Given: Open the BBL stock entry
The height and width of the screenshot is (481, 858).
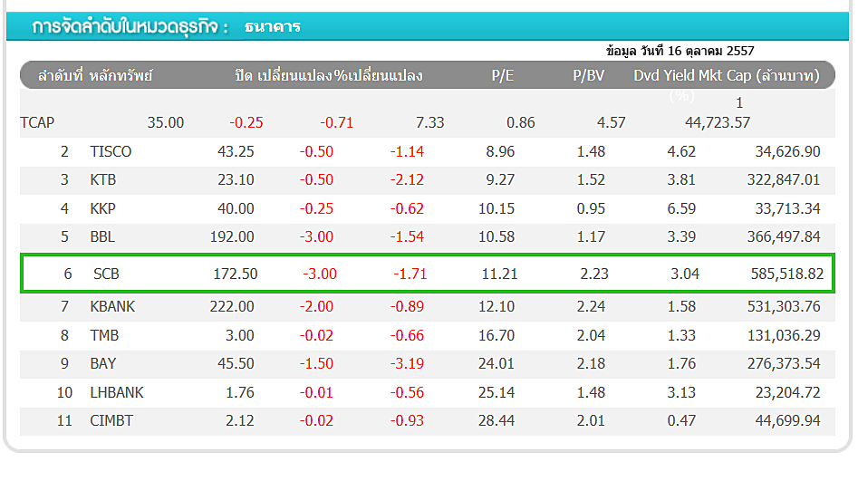Looking at the screenshot, I should [x=103, y=237].
